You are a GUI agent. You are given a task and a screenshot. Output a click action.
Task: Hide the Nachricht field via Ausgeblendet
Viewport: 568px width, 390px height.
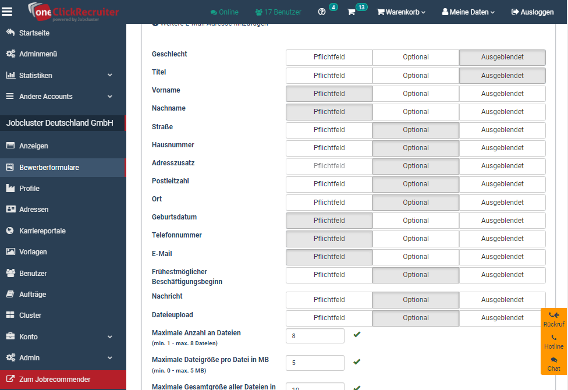(x=502, y=299)
